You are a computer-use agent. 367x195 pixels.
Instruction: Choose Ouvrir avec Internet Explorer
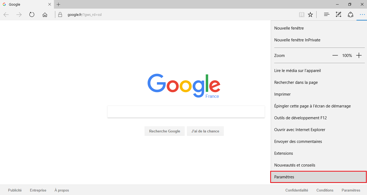[x=319, y=130]
